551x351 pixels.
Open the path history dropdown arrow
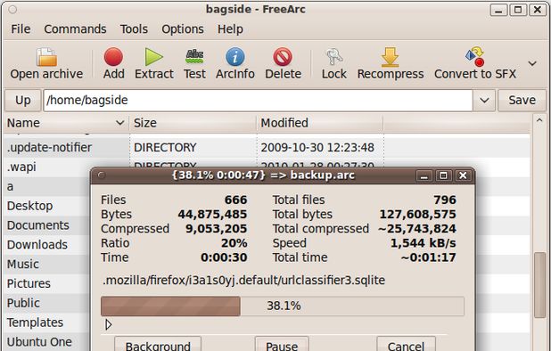[x=484, y=101]
